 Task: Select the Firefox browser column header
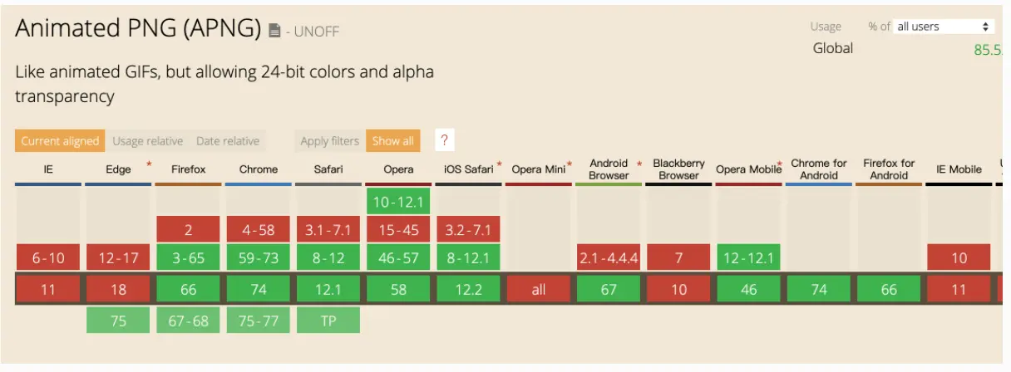point(189,169)
